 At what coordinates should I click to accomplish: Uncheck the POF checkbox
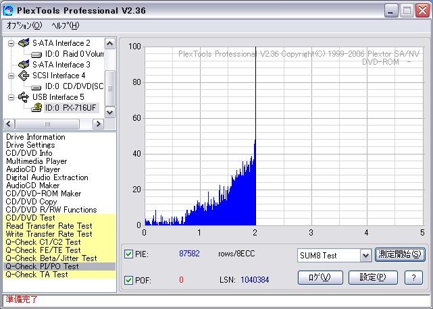click(129, 279)
